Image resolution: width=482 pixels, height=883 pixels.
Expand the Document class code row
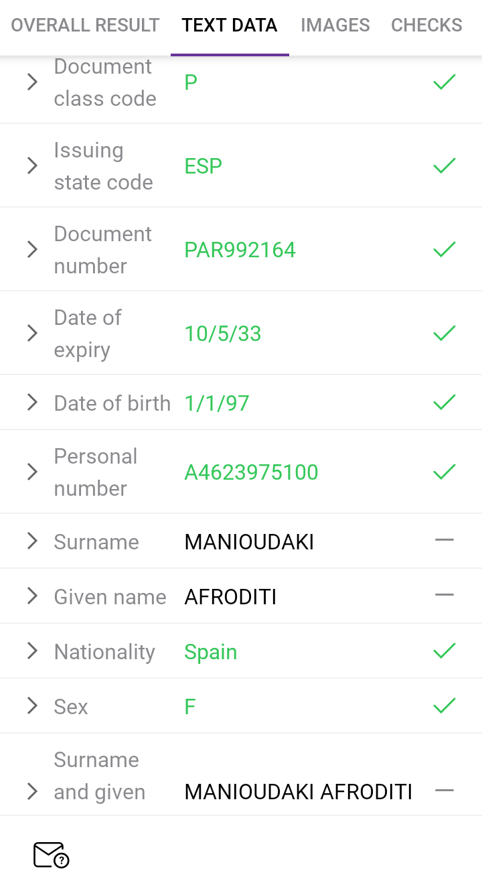point(32,82)
